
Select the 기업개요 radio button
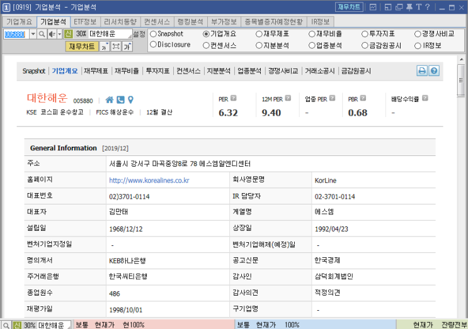pos(206,34)
